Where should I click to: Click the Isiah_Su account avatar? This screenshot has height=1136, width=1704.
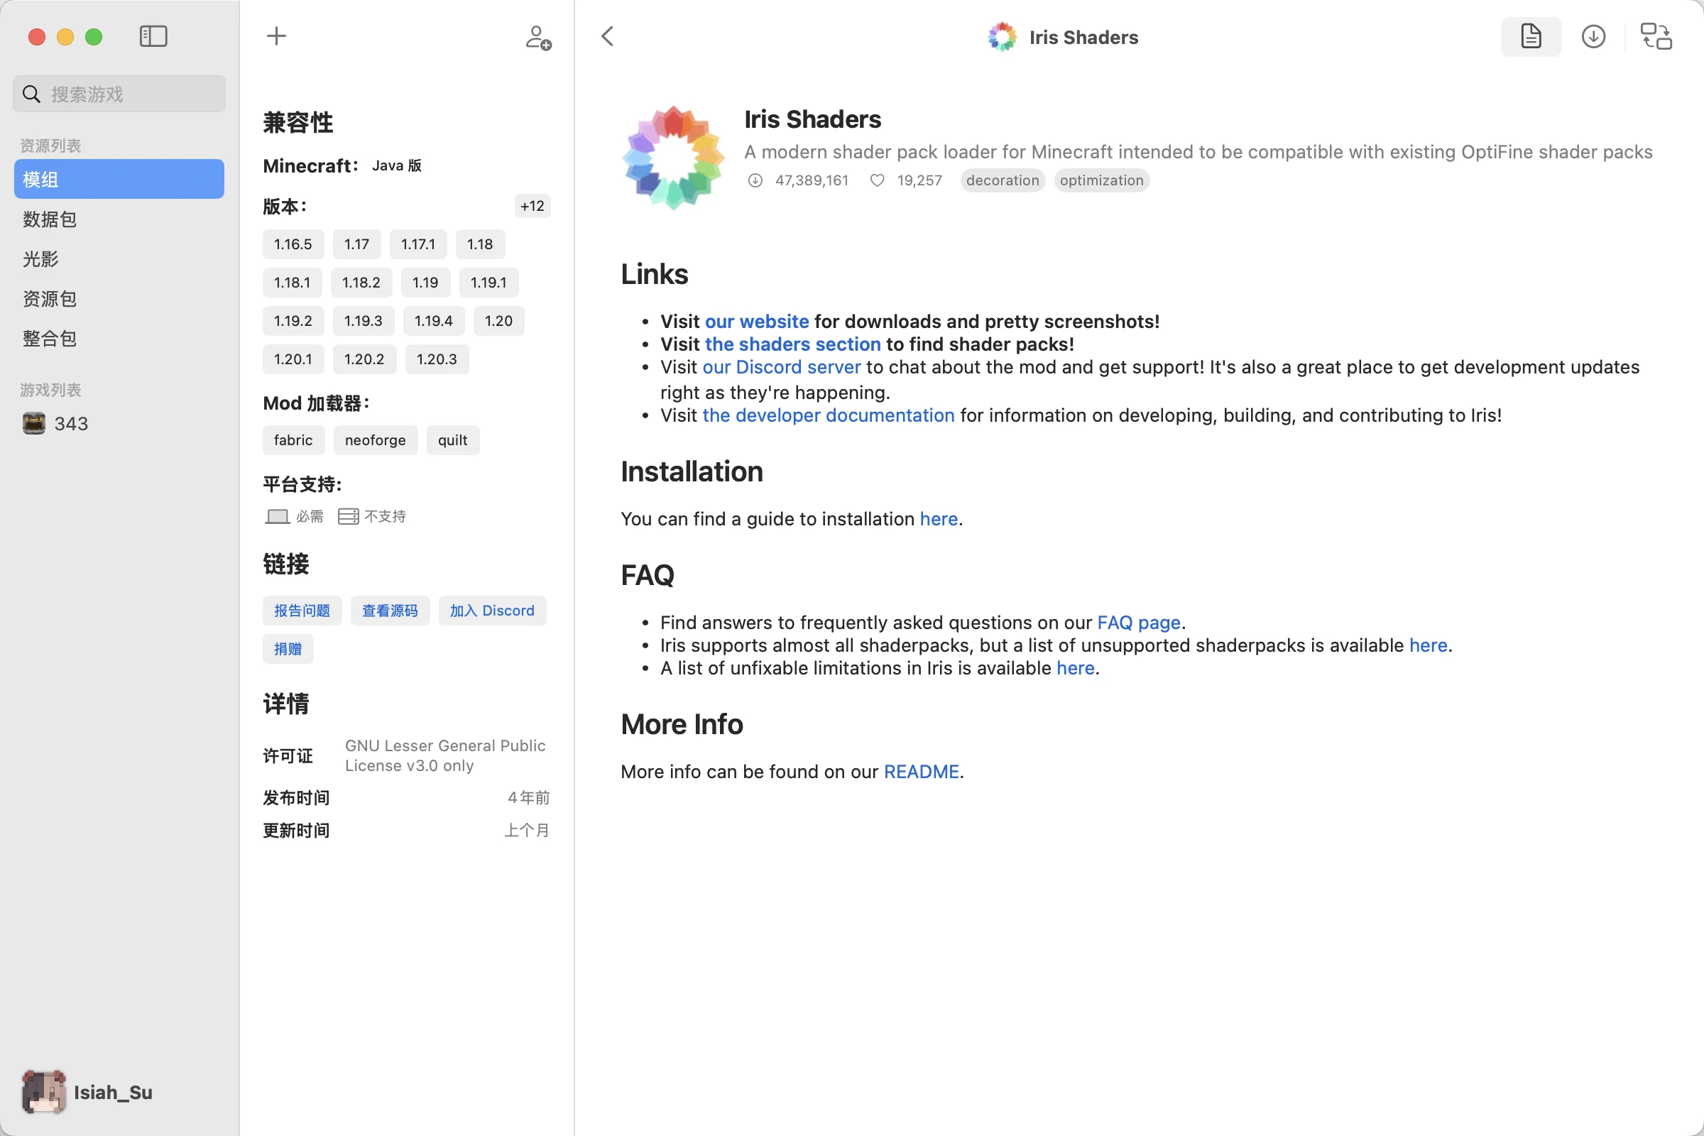coord(43,1091)
